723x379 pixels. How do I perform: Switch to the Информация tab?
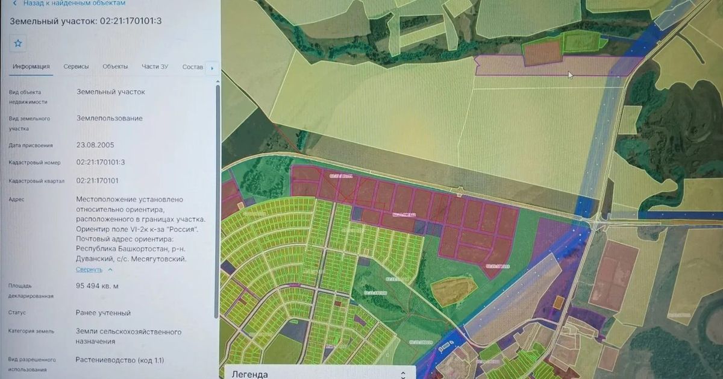pyautogui.click(x=31, y=67)
